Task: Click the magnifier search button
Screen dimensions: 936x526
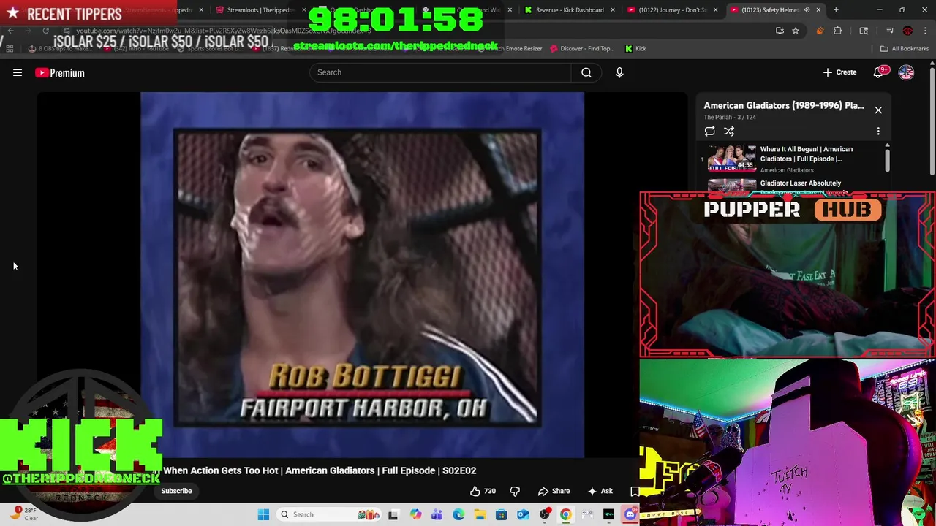Action: (x=586, y=72)
